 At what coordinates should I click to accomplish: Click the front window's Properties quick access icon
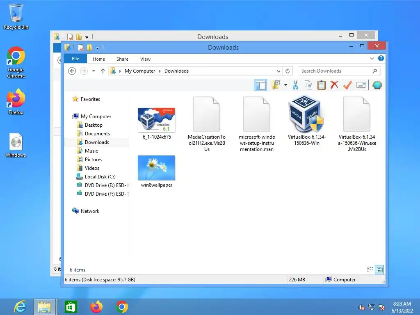click(80, 48)
